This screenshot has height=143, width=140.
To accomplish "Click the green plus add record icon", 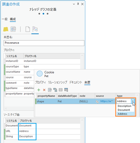I will [x=39, y=90].
